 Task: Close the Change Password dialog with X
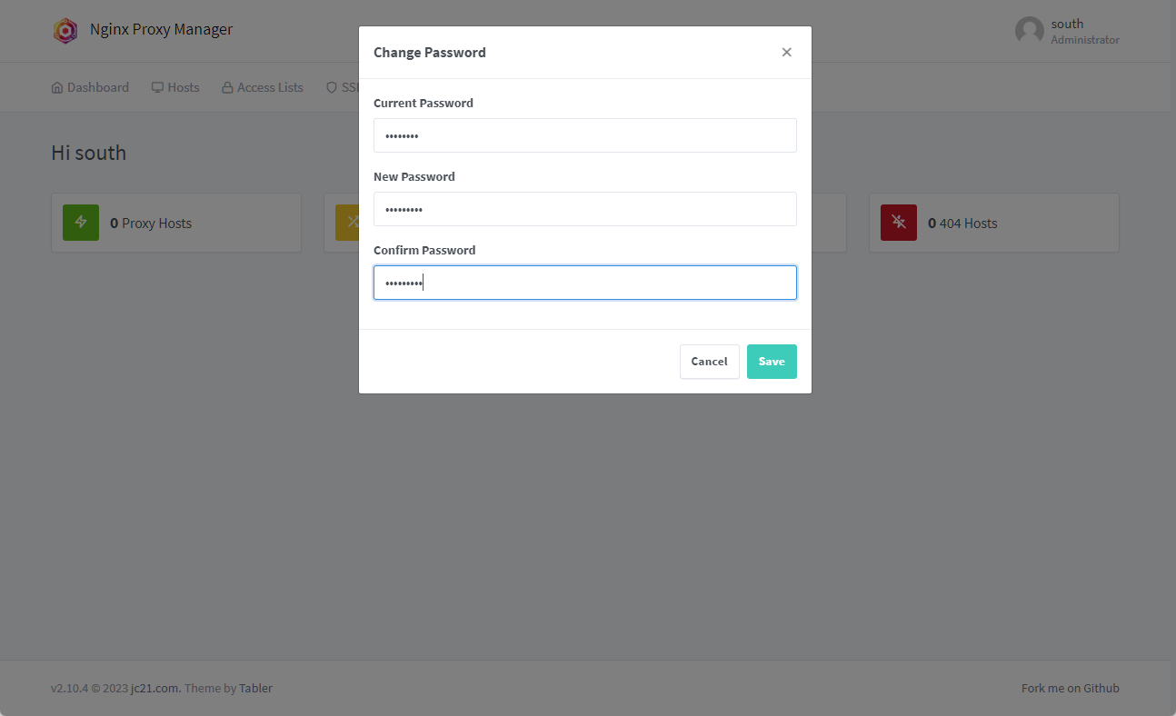786,53
